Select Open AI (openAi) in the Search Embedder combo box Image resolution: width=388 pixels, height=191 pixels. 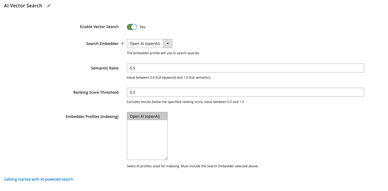145,43
